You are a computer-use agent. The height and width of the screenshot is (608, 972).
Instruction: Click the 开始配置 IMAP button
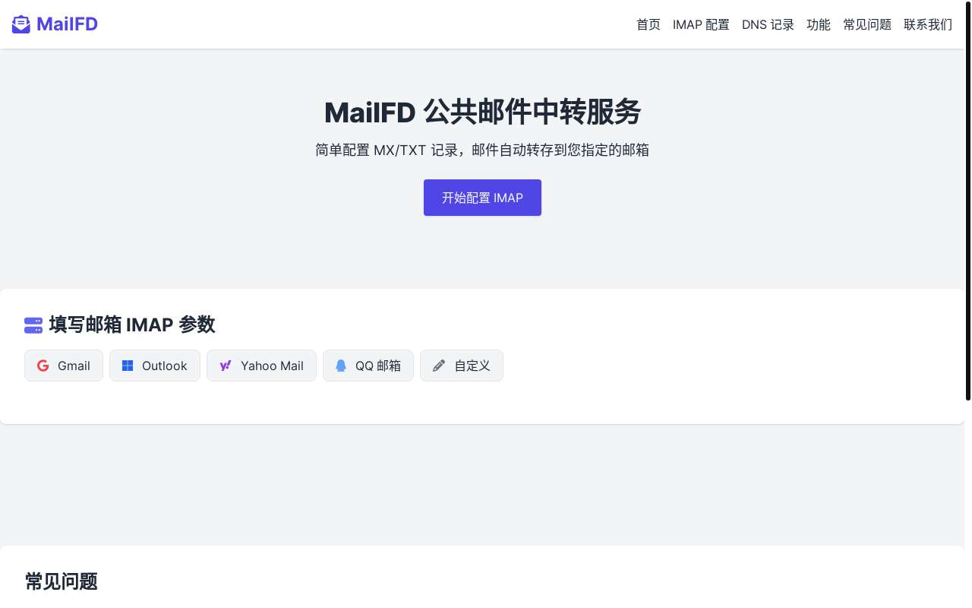click(x=482, y=198)
